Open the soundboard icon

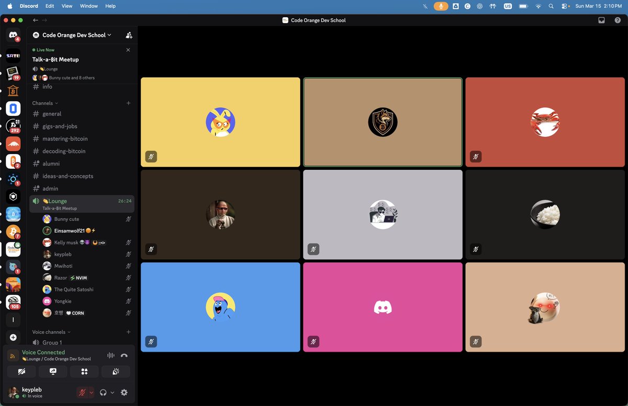click(116, 372)
